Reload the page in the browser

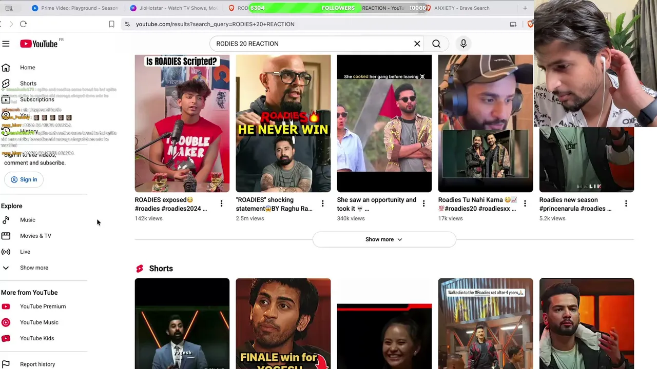click(23, 24)
